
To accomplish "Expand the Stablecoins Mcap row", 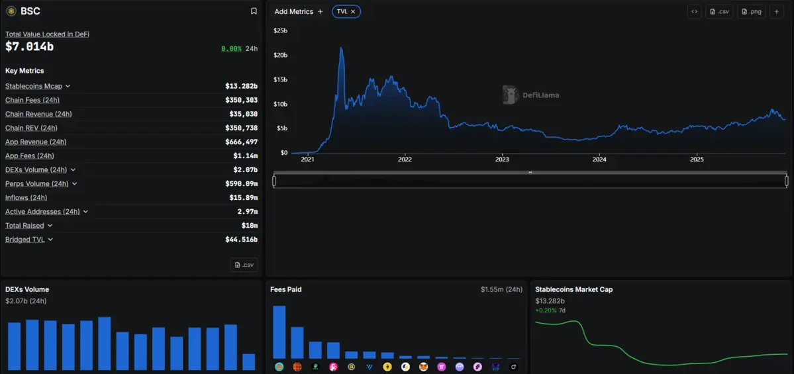I will coord(68,86).
